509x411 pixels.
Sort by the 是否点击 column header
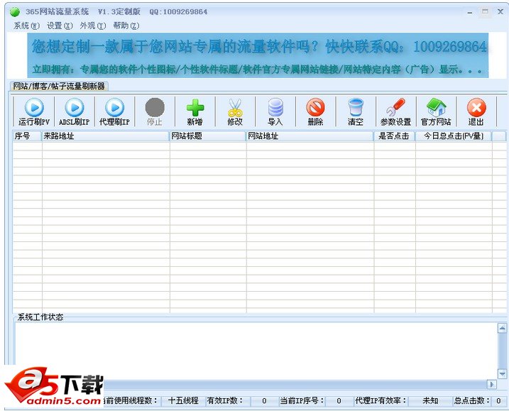click(x=395, y=136)
